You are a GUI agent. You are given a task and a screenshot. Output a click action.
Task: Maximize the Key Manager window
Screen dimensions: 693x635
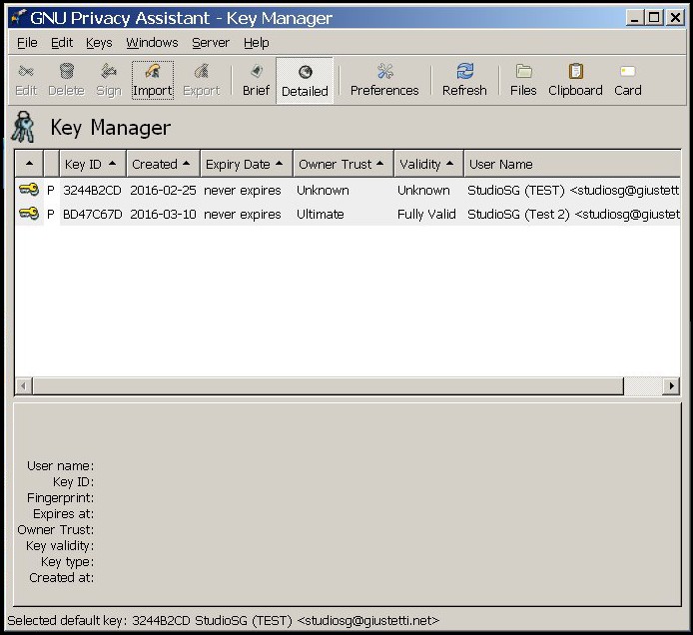654,18
